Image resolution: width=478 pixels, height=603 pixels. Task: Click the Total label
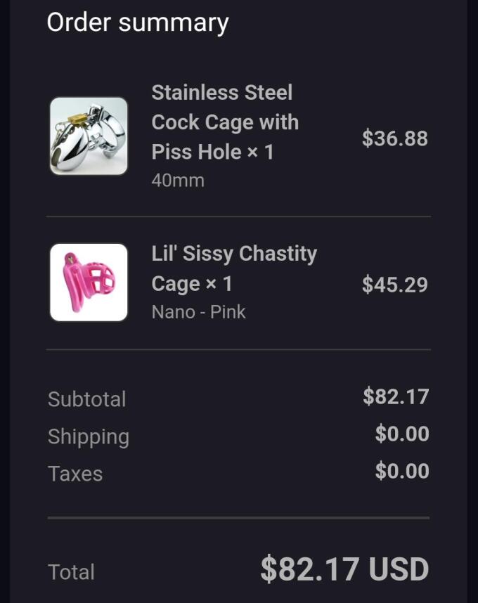click(71, 572)
